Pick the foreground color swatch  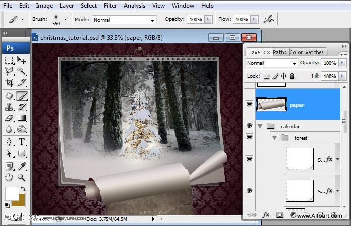(x=12, y=193)
